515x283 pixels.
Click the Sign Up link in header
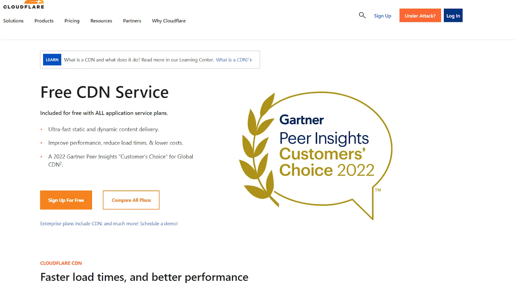click(382, 16)
